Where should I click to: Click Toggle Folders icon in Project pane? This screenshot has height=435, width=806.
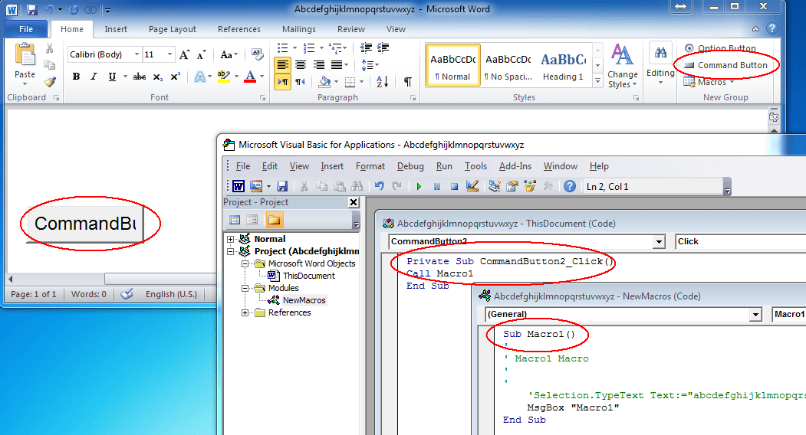tap(274, 220)
